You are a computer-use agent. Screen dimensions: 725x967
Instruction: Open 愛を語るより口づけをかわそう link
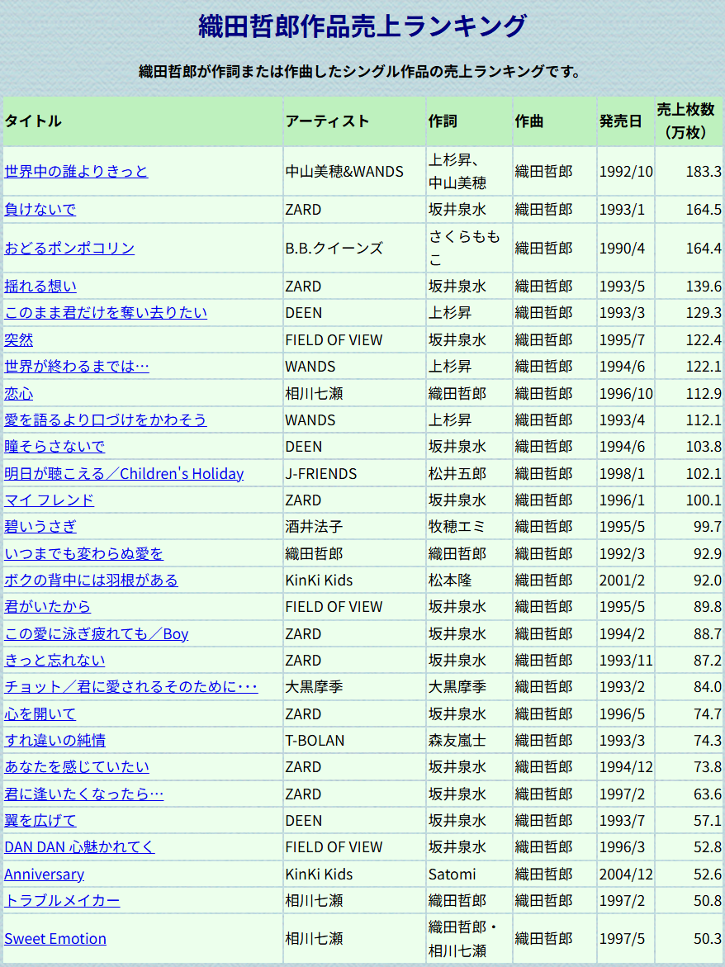[106, 420]
